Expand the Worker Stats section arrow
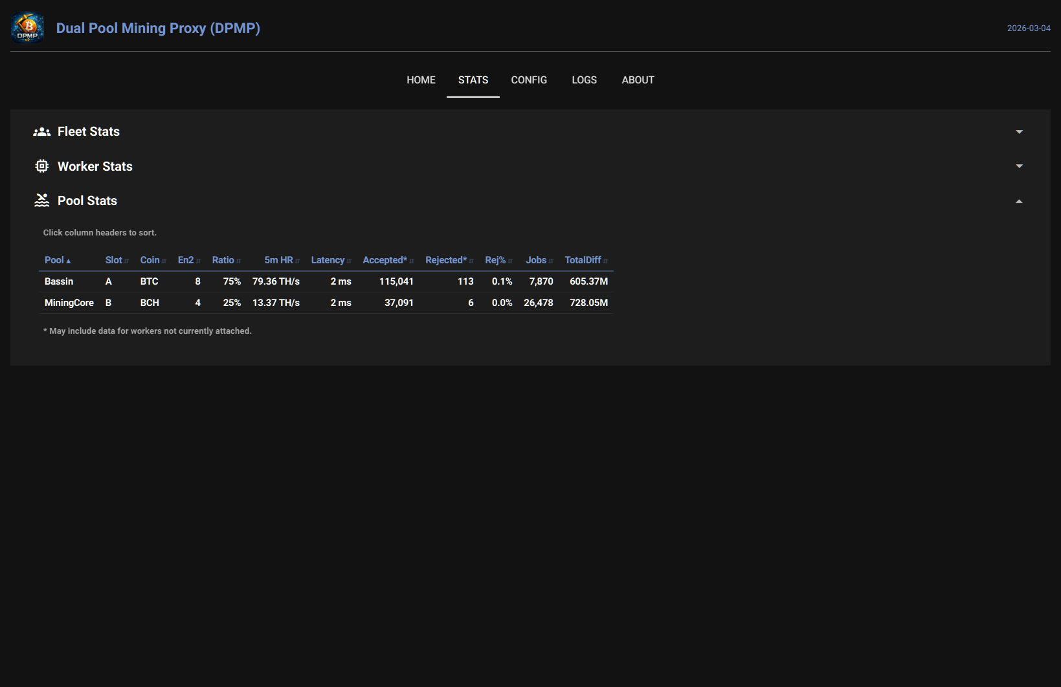Viewport: 1061px width, 687px height. [1019, 166]
